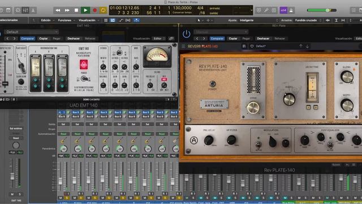Toggle the purple count-in 1234 button
The width and height of the screenshot is (362, 204).
click(x=283, y=10)
